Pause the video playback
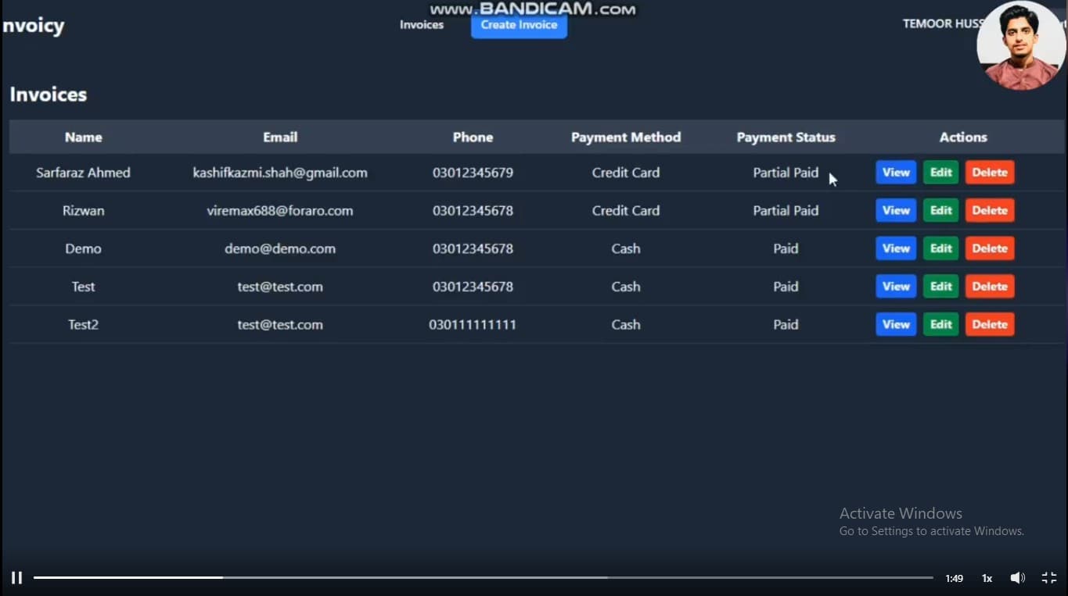The image size is (1068, 596). (16, 578)
